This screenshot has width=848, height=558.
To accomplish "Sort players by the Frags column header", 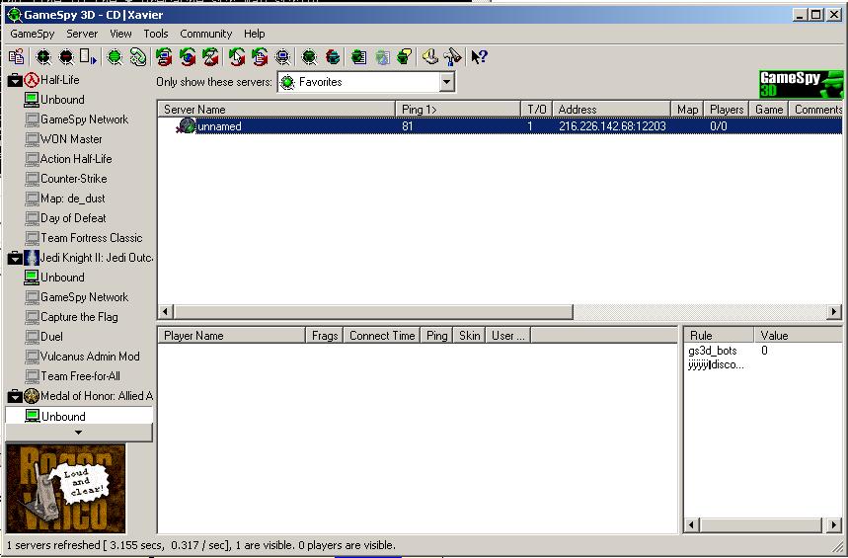I will coord(324,336).
